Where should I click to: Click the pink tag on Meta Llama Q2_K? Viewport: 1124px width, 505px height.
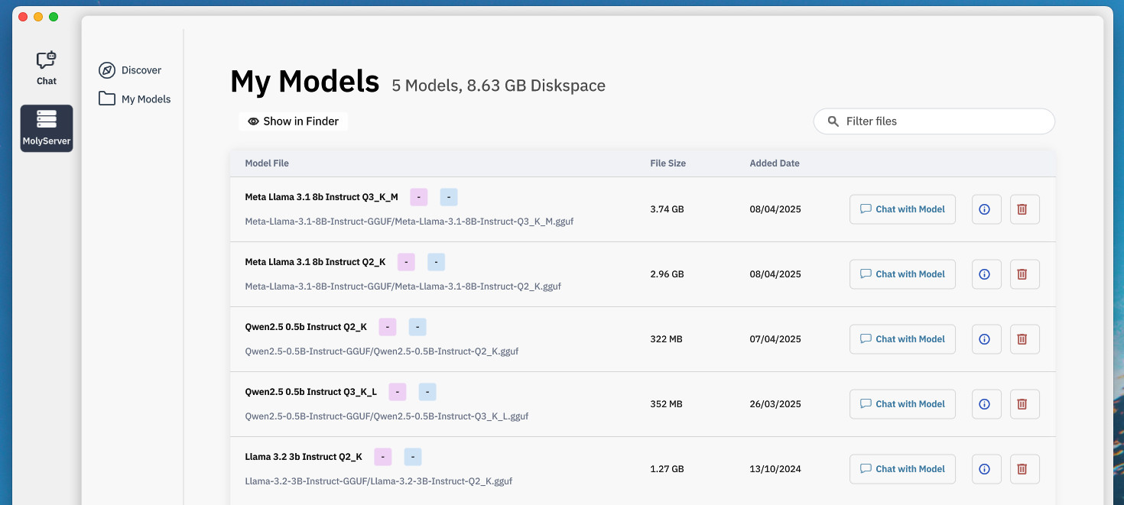click(406, 262)
